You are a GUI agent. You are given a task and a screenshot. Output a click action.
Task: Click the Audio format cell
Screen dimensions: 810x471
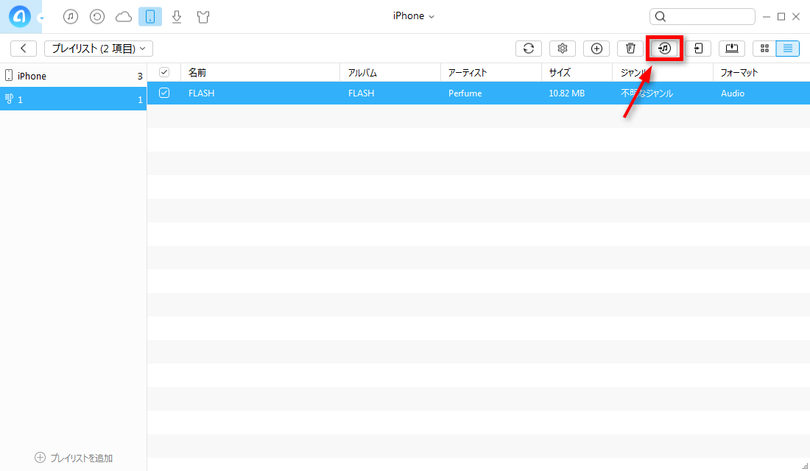click(x=733, y=93)
